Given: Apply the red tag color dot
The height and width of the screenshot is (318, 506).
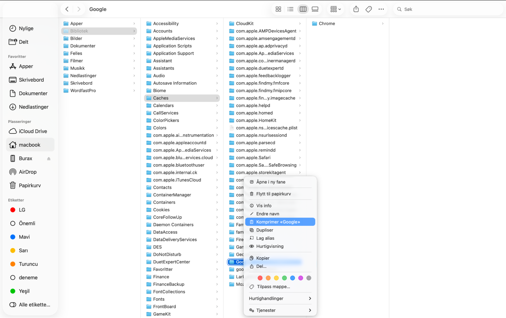Looking at the screenshot, I should [260, 278].
